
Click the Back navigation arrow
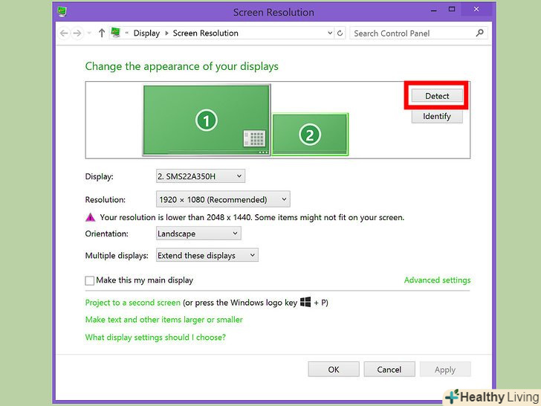[x=64, y=33]
